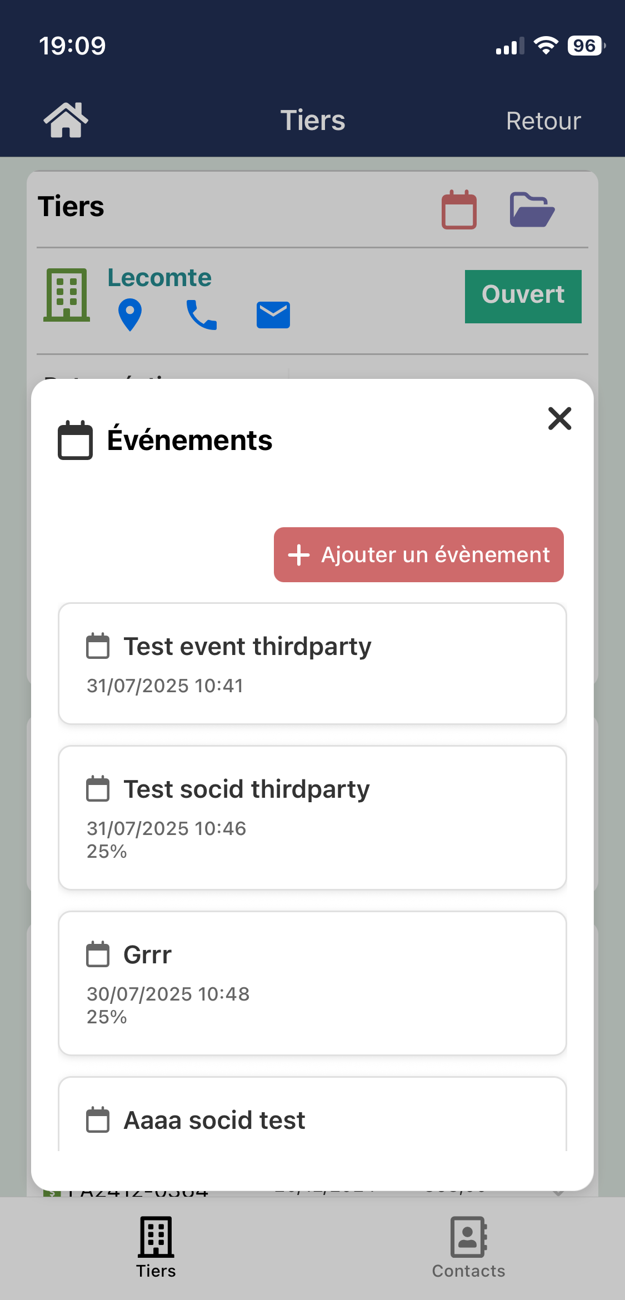Tap the home icon in header

(66, 120)
